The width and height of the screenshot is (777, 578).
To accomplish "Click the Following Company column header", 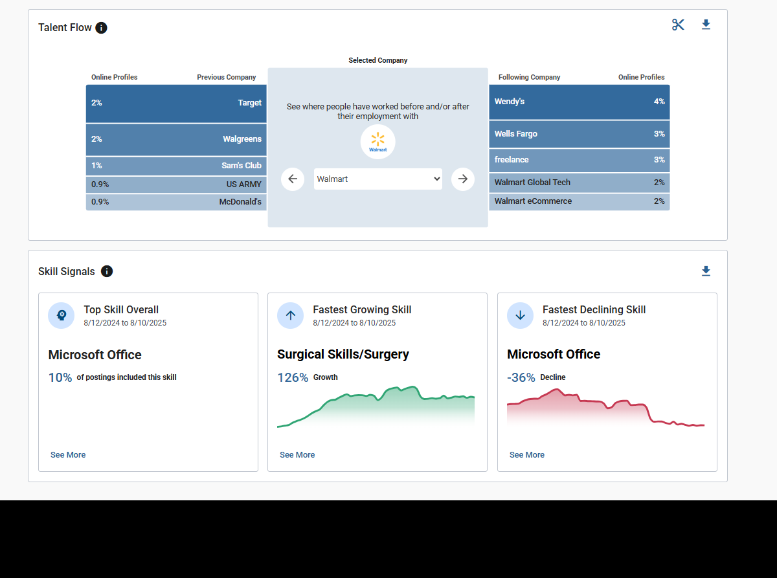I will tap(530, 77).
